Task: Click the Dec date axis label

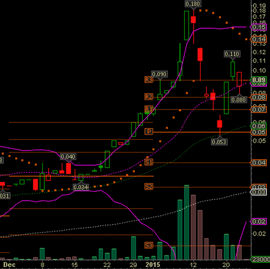Action: pyautogui.click(x=9, y=265)
